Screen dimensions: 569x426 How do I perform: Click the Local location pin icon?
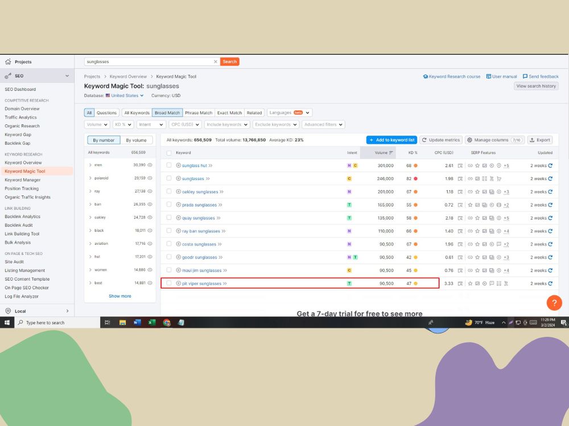point(8,311)
